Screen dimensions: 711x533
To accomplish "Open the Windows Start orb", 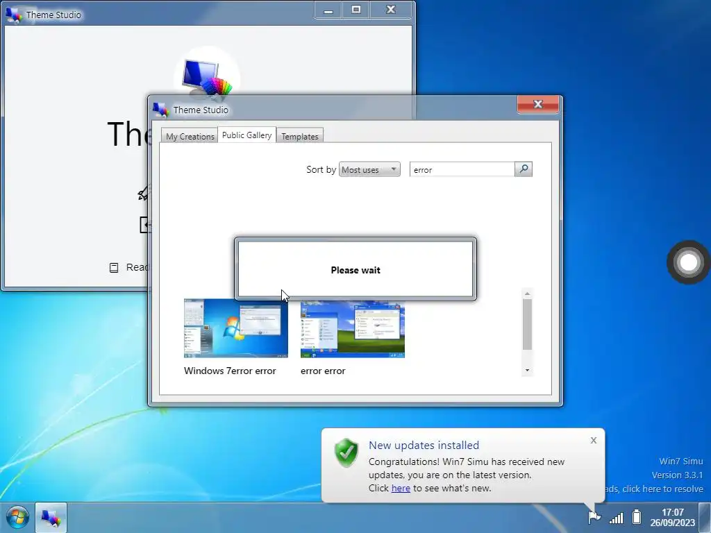I will [x=17, y=517].
